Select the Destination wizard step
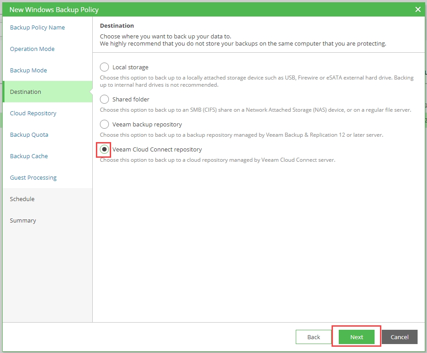The height and width of the screenshot is (353, 427). [26, 92]
